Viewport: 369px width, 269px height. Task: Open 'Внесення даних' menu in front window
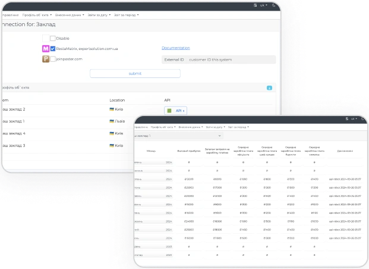click(x=190, y=127)
